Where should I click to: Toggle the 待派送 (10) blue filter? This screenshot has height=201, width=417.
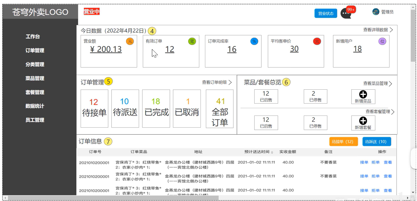click(377, 142)
